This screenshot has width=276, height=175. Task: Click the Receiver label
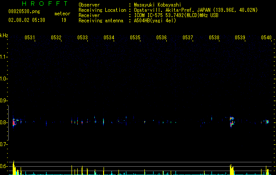pos(89,15)
